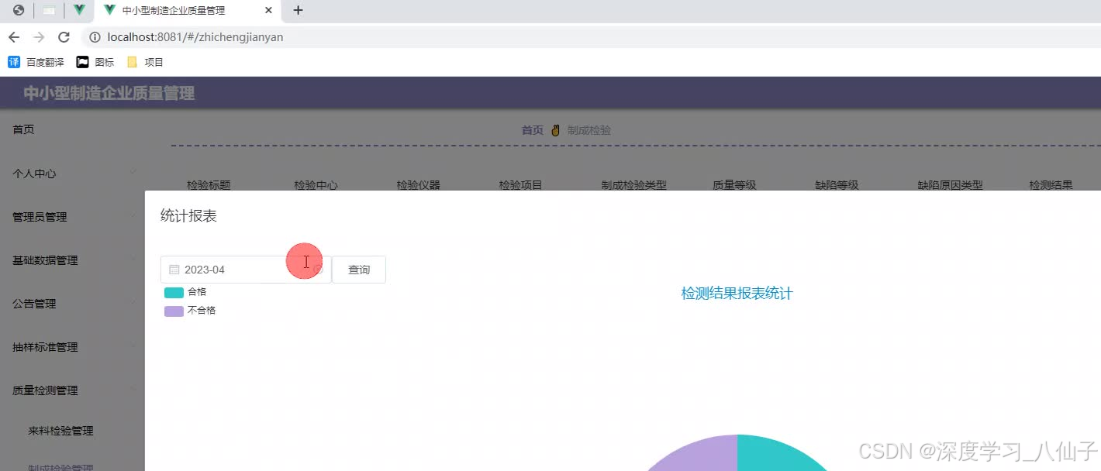This screenshot has width=1101, height=471.
Task: Click the back navigation arrow
Action: click(x=14, y=36)
